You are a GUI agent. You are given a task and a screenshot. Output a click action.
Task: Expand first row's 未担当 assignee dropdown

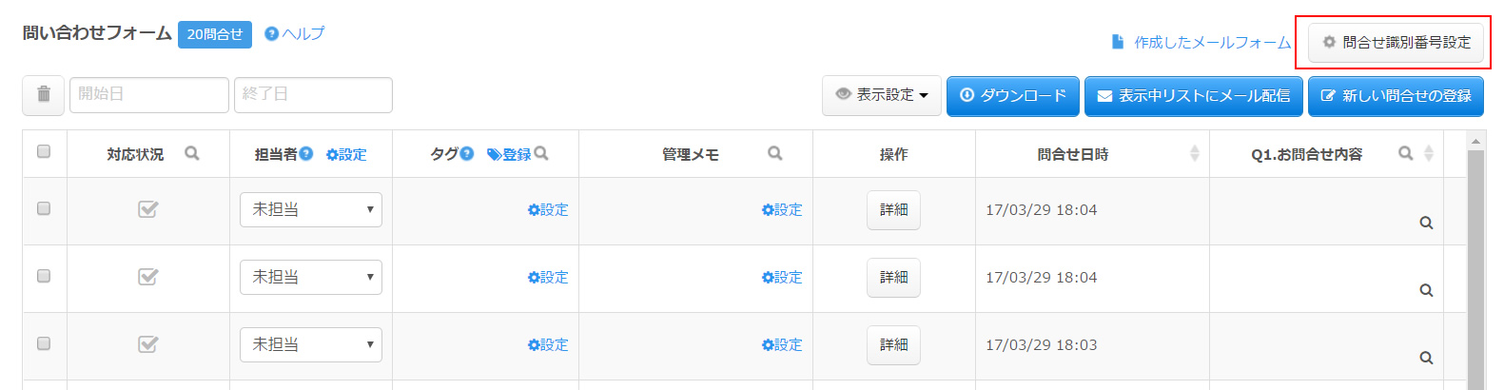[311, 210]
